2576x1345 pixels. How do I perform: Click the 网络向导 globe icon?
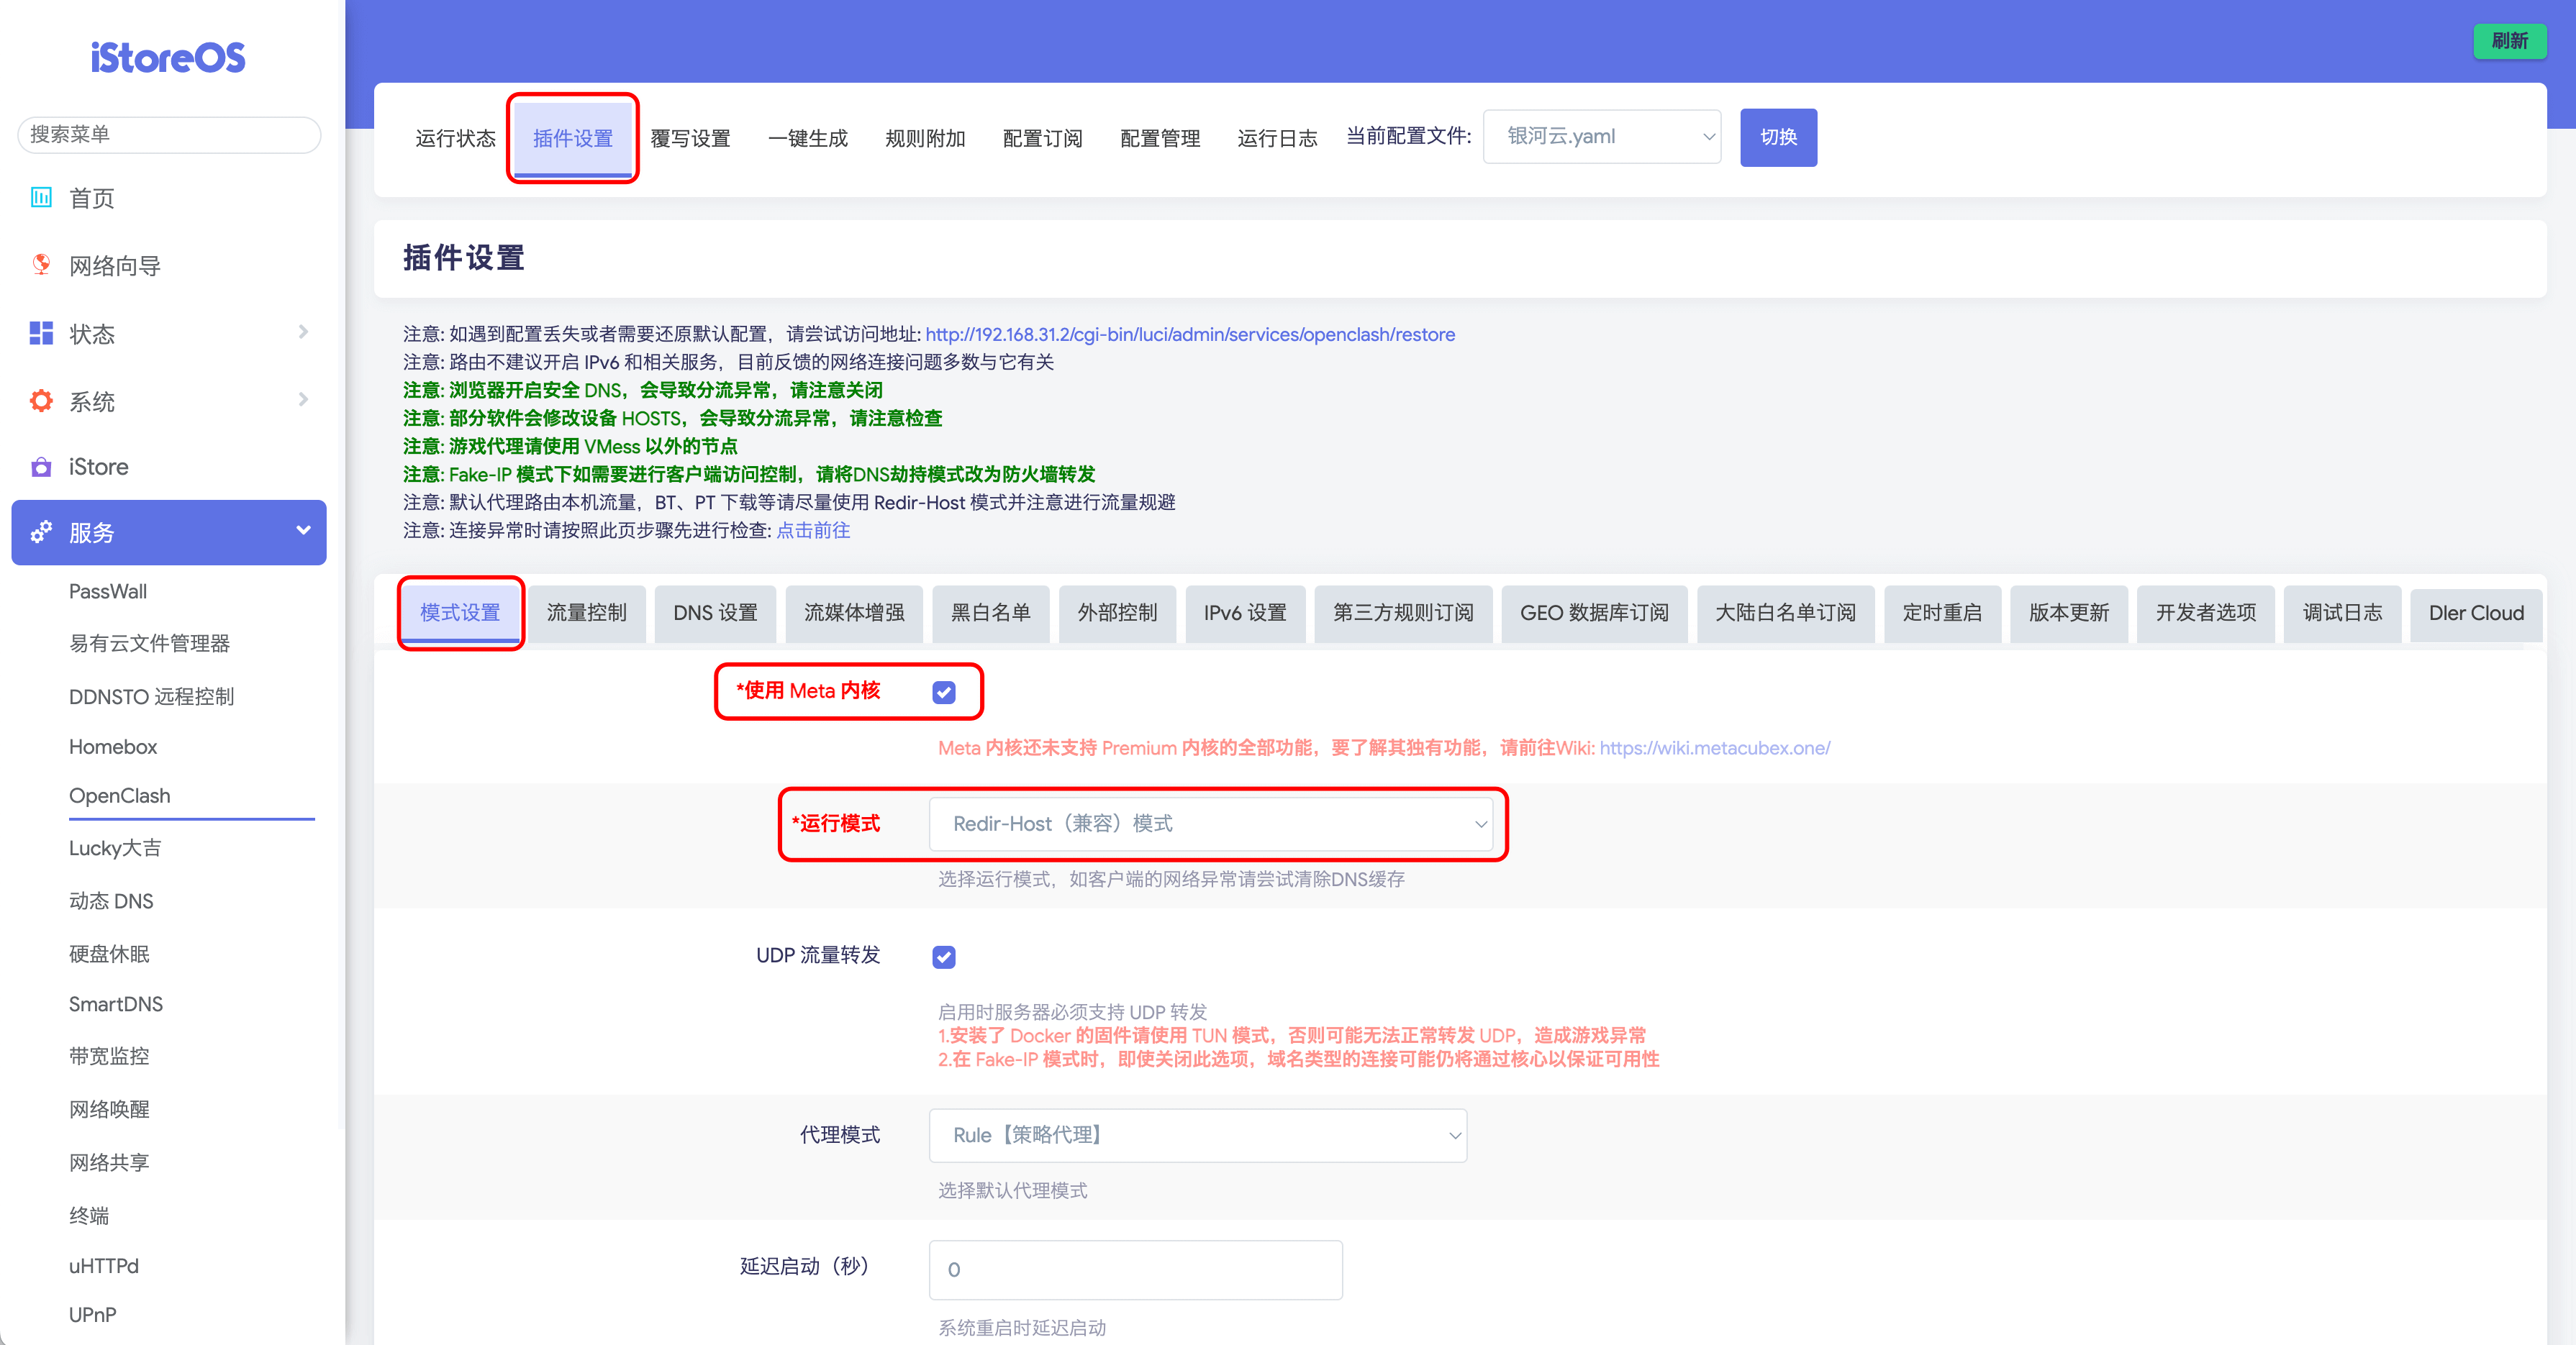tap(41, 265)
